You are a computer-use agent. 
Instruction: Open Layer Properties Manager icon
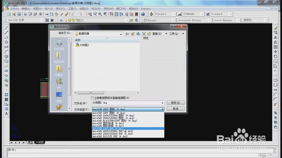click(x=61, y=20)
